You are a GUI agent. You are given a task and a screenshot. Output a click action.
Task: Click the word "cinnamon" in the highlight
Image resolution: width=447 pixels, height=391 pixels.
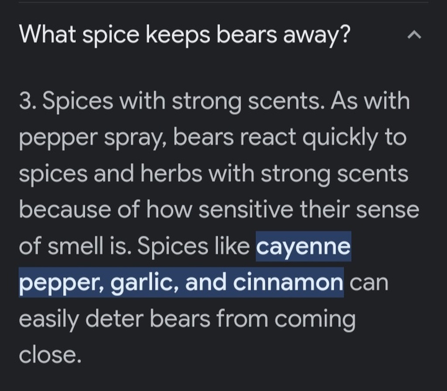click(288, 282)
